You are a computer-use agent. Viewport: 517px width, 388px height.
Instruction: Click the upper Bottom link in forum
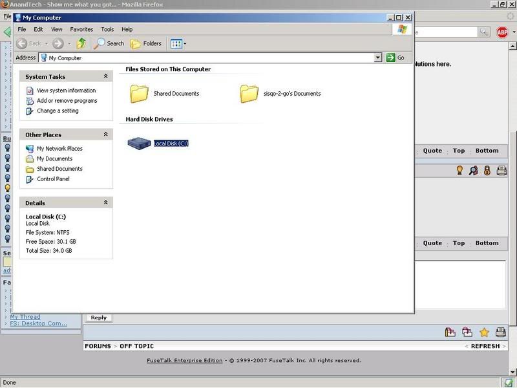487,151
